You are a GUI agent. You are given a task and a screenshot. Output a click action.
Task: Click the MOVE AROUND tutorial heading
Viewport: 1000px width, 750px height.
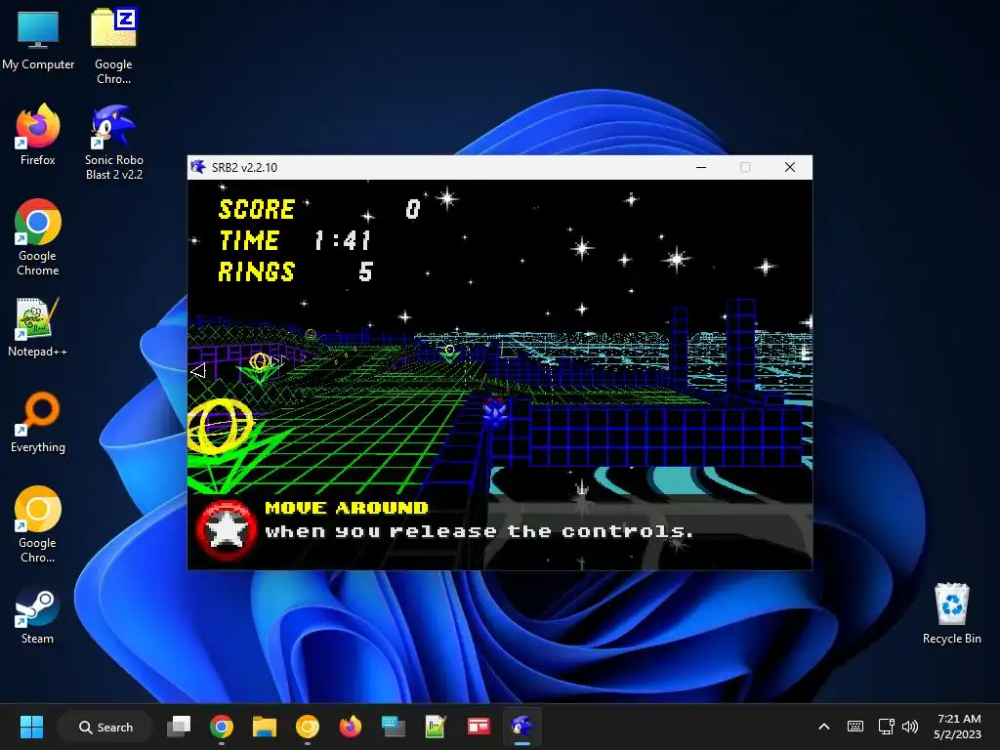(347, 508)
